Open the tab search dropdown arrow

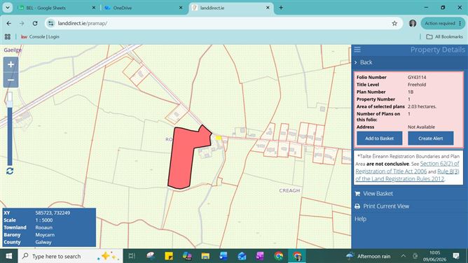tap(8, 8)
